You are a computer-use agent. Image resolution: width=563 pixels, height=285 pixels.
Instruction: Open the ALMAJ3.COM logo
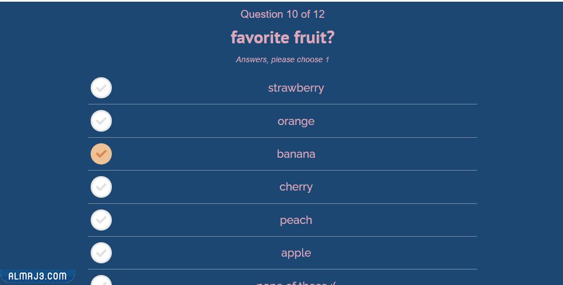point(38,276)
